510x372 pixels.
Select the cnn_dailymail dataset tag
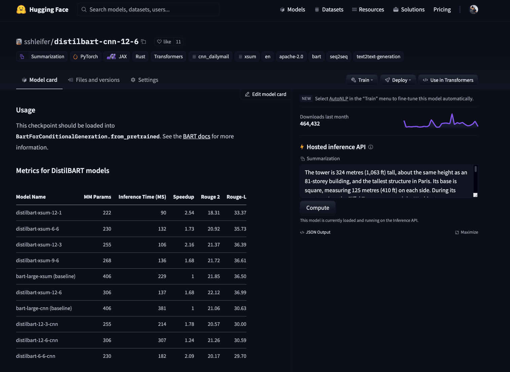[210, 57]
